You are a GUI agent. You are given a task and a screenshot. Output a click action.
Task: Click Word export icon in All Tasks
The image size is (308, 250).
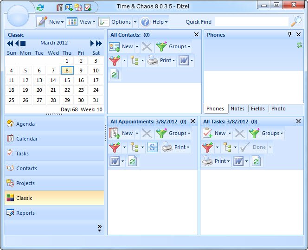pos(238,161)
